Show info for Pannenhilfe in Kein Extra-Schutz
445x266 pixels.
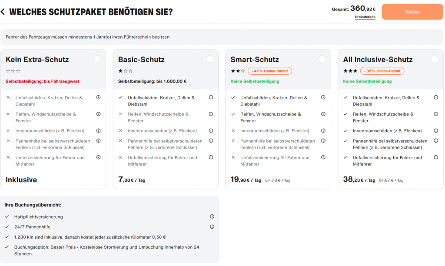(98, 140)
